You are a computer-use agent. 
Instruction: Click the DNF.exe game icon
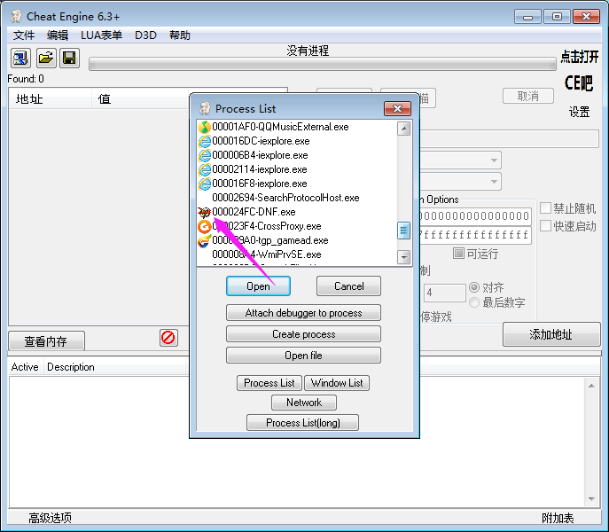click(204, 212)
